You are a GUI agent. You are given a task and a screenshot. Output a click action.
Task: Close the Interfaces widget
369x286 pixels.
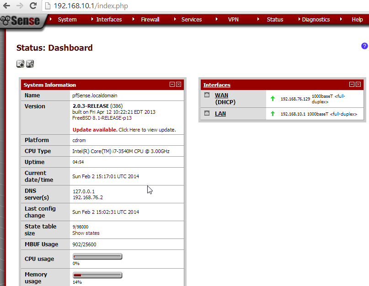(x=358, y=84)
